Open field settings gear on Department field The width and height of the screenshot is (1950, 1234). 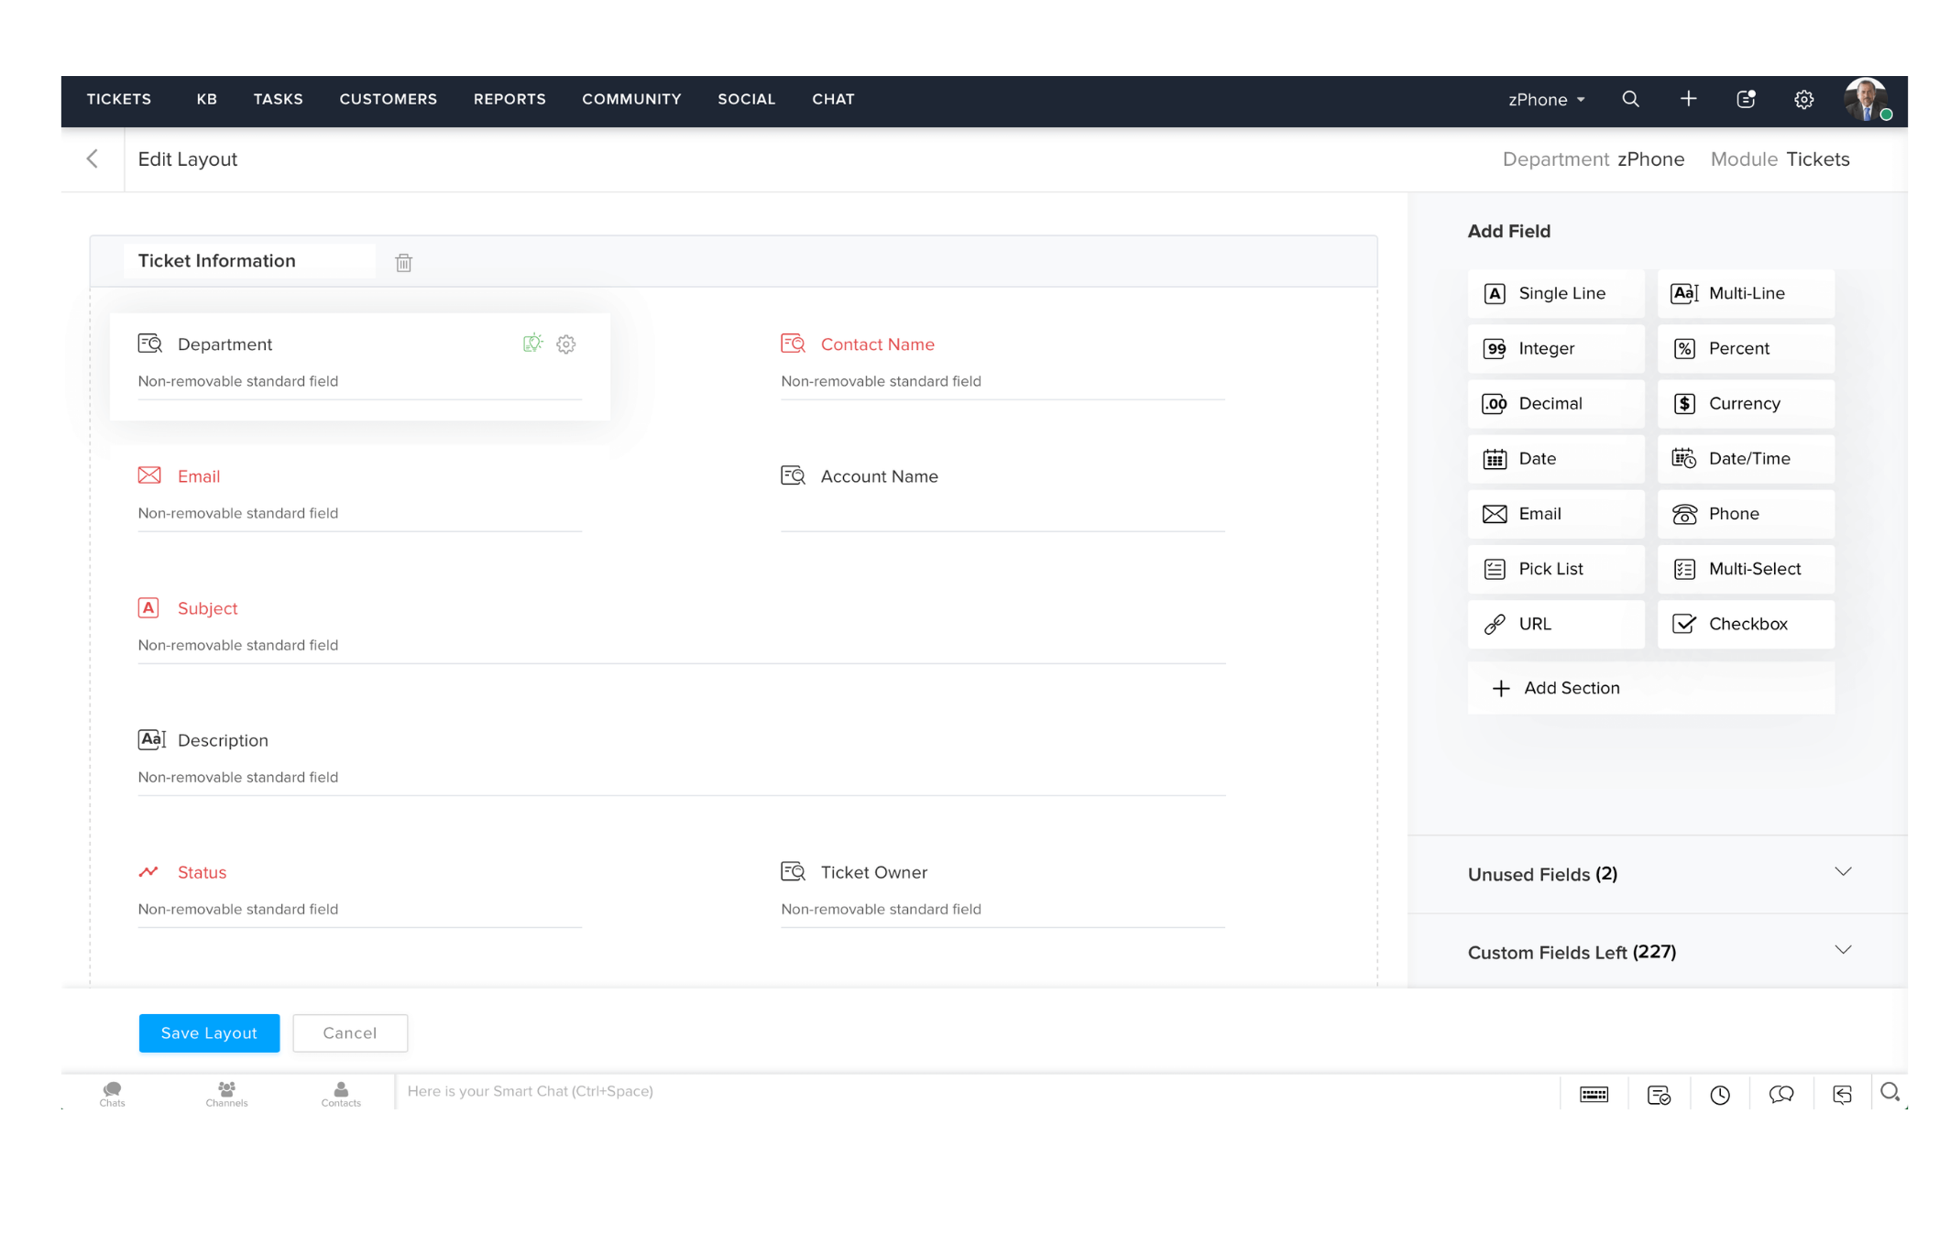pos(565,344)
